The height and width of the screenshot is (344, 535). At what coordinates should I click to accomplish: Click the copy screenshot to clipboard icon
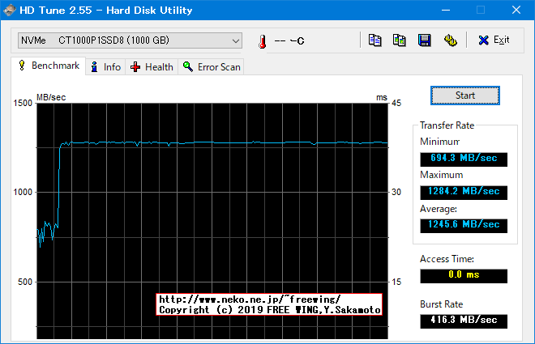(399, 40)
